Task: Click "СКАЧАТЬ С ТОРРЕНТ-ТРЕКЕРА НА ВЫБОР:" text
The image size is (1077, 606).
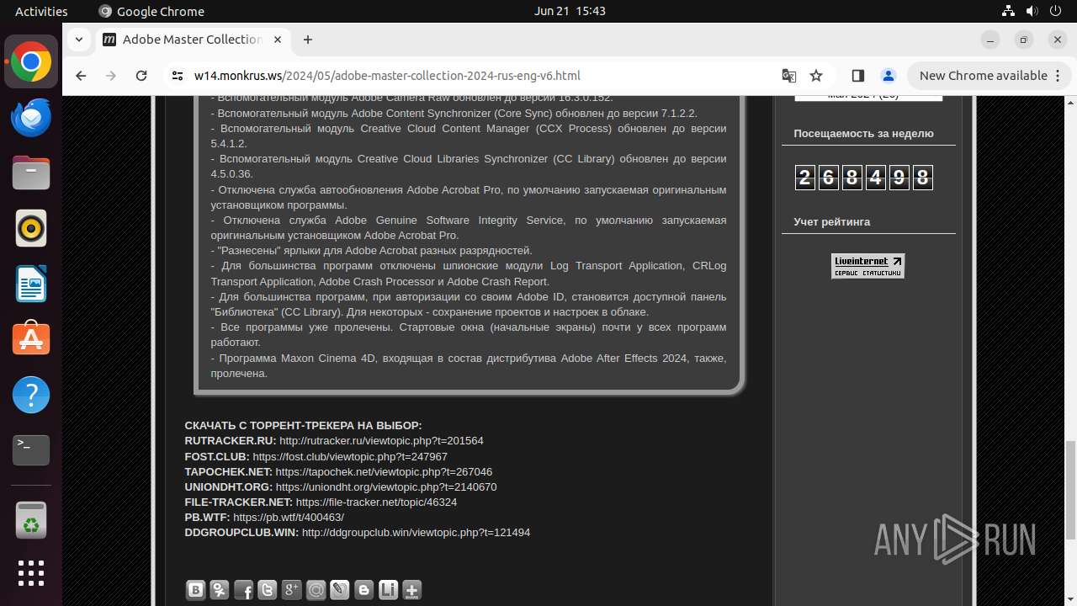Action: pos(303,426)
